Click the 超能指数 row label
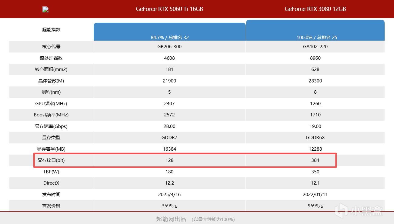Image resolution: width=394 pixels, height=224 pixels. point(51,30)
